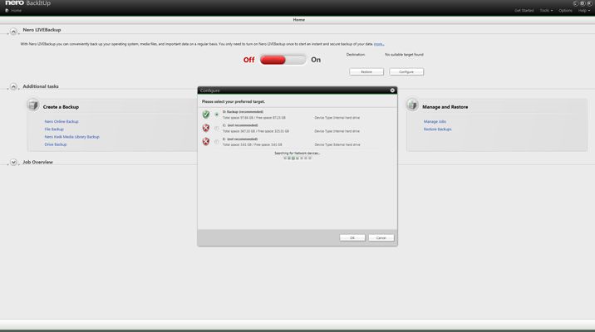
Task: Click the Nero BackItUp logo
Action: 27,3
